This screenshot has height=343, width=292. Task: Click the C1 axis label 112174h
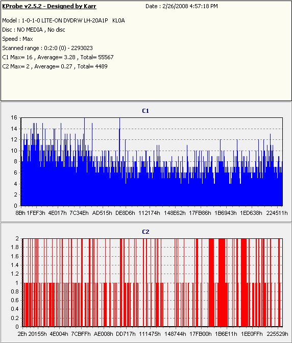149,213
